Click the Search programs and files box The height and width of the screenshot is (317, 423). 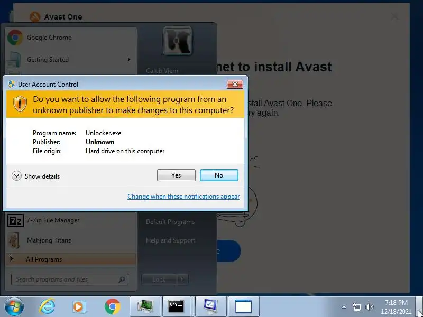pyautogui.click(x=70, y=279)
